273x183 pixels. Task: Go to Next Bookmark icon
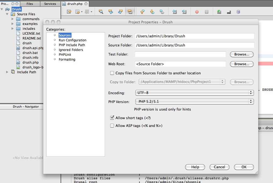pyautogui.click(x=152, y=12)
